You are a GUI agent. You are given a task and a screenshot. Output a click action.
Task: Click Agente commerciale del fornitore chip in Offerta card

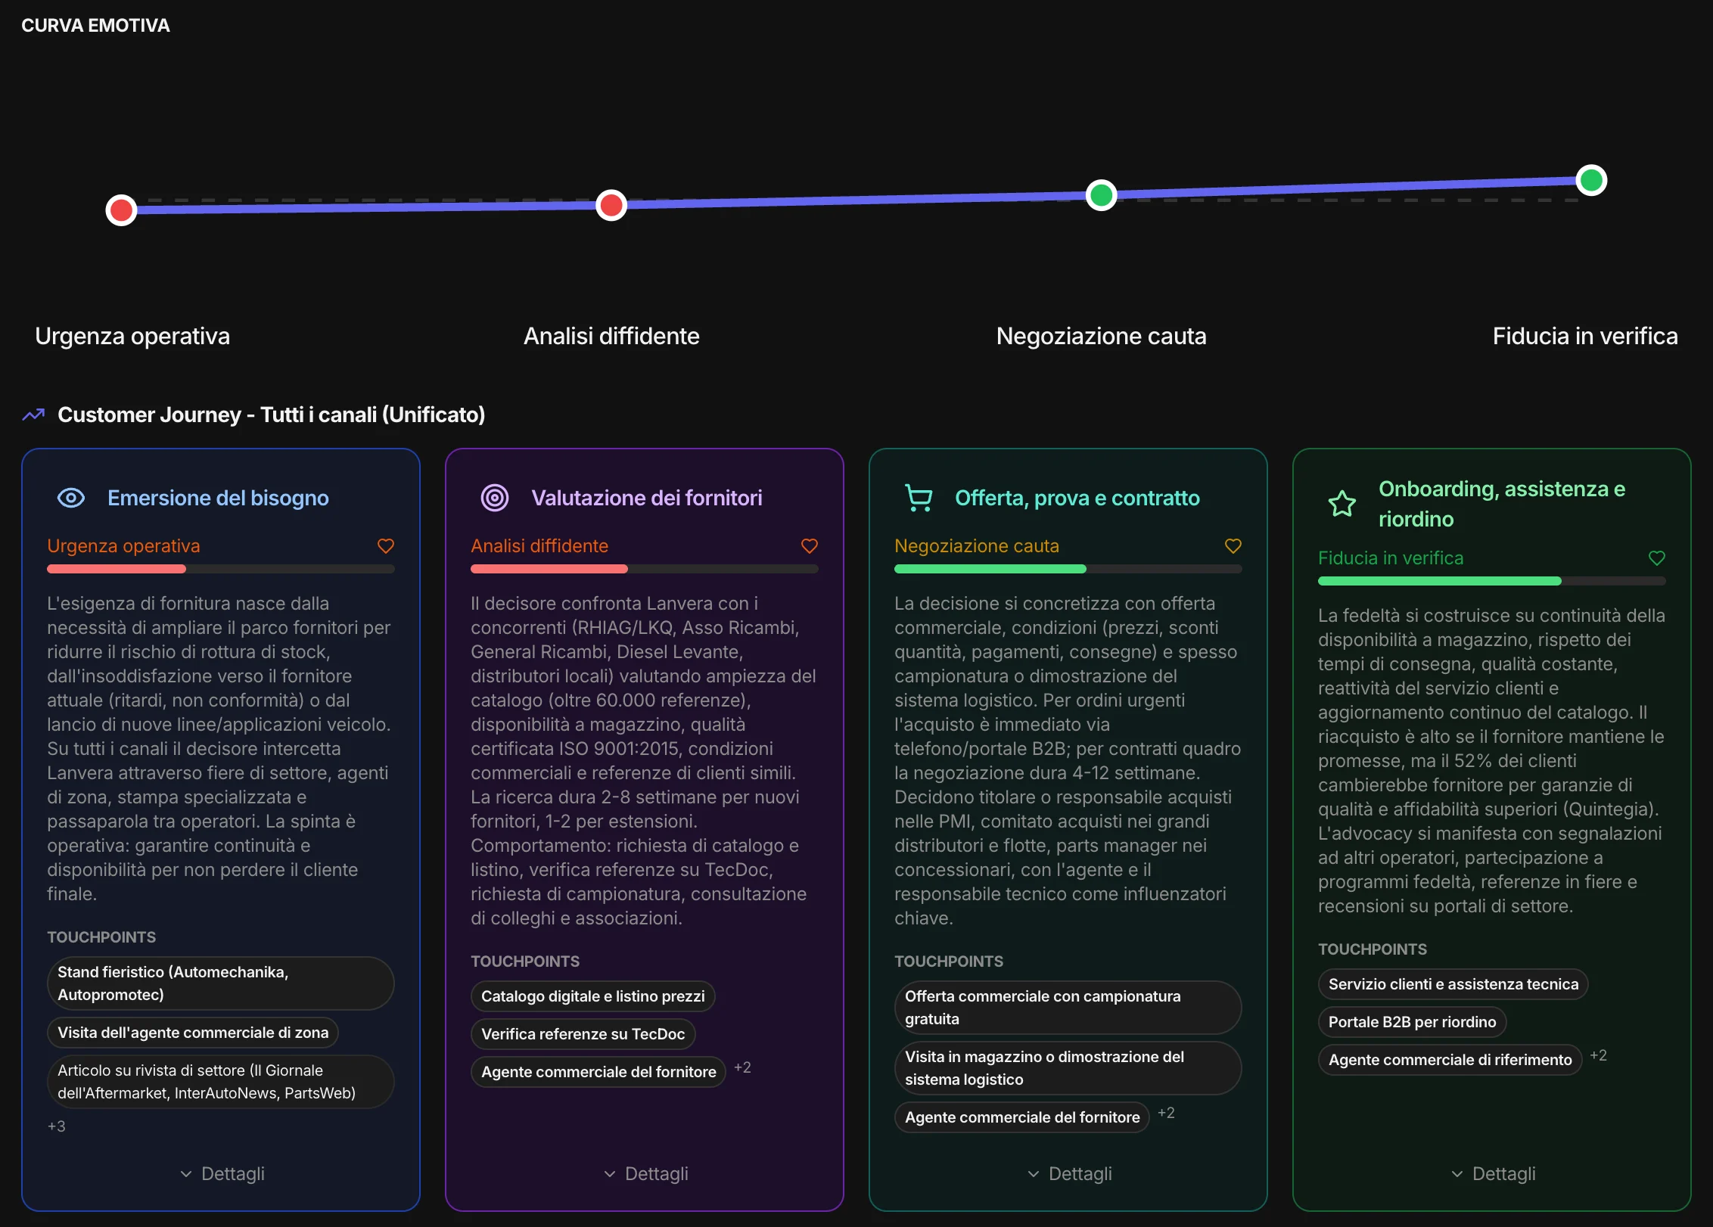coord(1022,1117)
